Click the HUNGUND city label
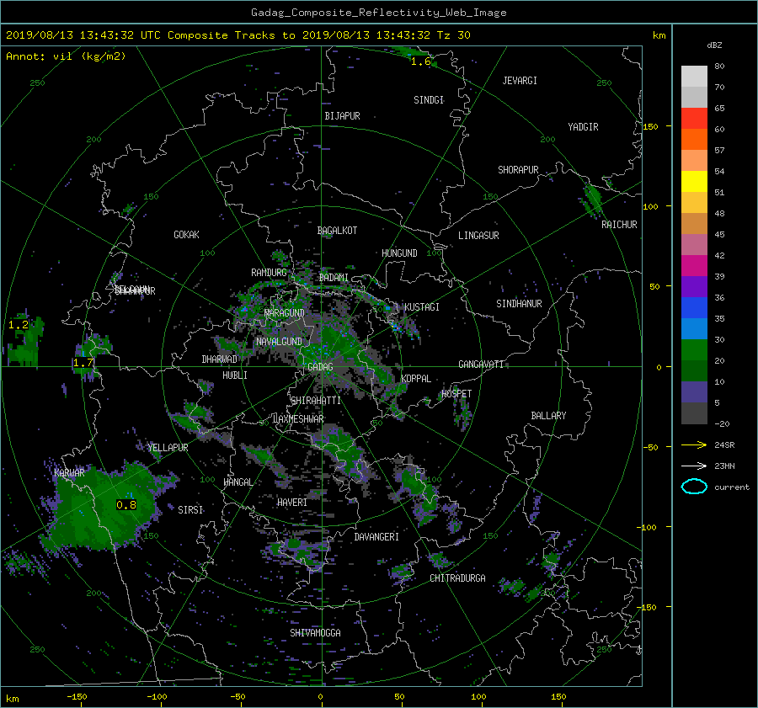This screenshot has height=708, width=758. 399,253
